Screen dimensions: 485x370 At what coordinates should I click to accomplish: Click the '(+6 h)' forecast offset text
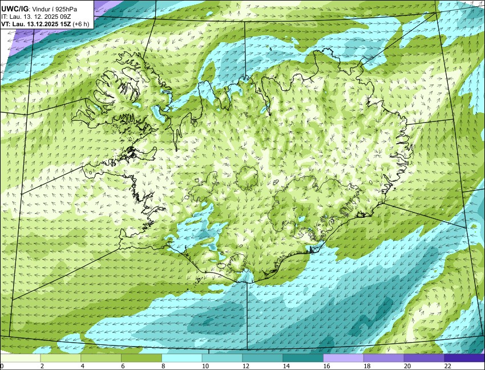(80, 24)
